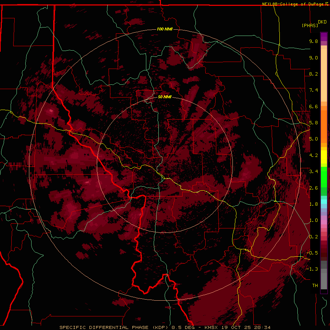Viewport: 330px width, 330px height.
Task: Click the 5.0 value on the color scale
Action: 313,139
